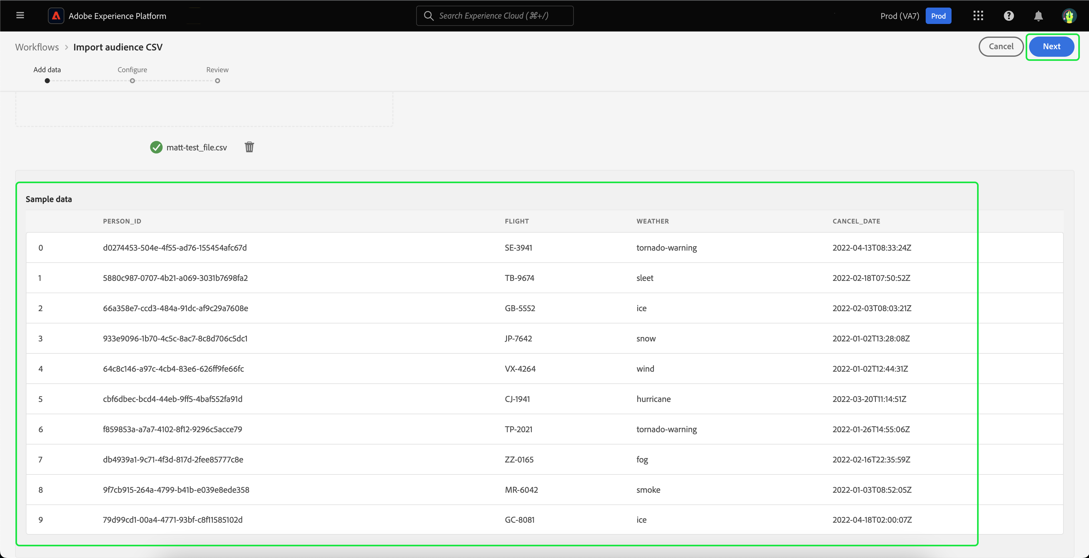Open the user profile avatar
The image size is (1089, 558).
1069,16
